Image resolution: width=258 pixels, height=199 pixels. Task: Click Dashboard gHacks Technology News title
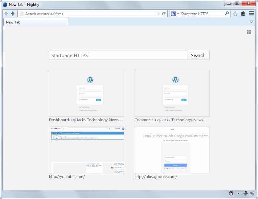(86, 120)
